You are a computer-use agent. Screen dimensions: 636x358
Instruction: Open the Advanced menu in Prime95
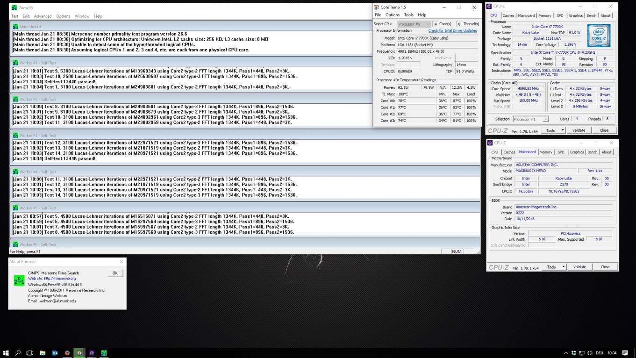pos(43,16)
